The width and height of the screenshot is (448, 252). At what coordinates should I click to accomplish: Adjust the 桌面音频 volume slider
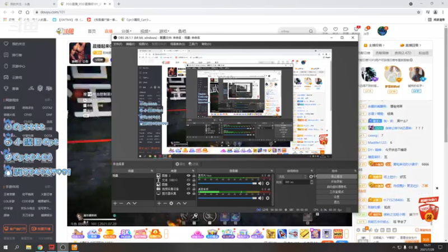click(228, 198)
